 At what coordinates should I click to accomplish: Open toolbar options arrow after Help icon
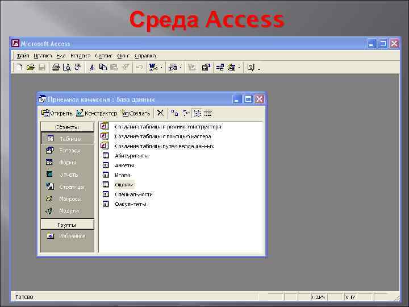259,68
